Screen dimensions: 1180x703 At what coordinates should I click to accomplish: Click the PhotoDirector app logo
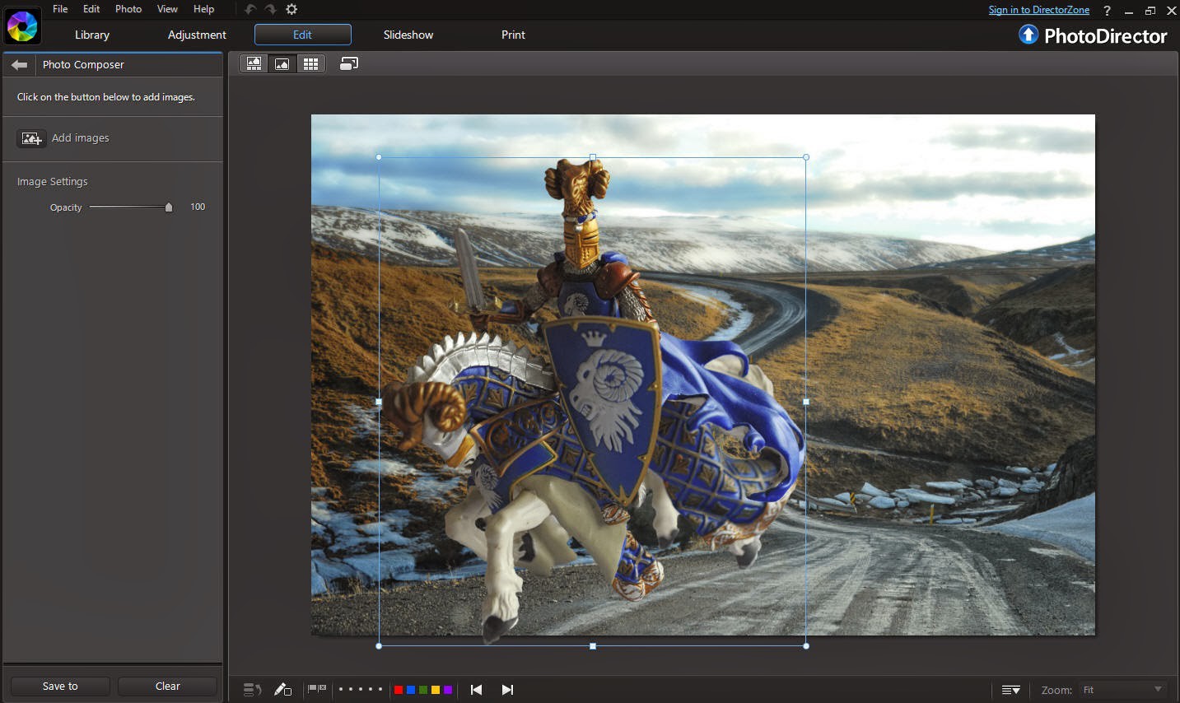21,26
